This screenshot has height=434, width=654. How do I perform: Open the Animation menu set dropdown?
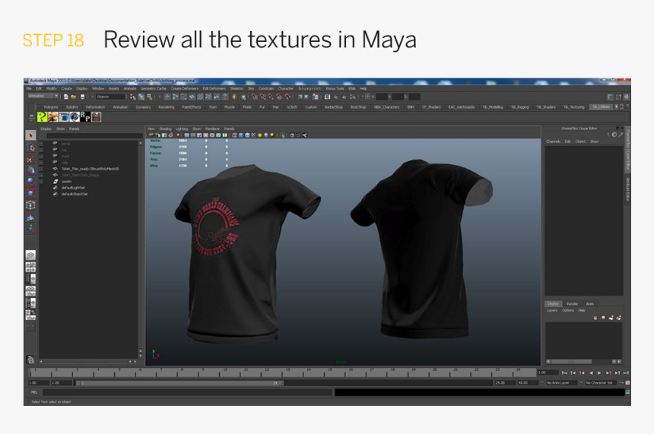(43, 97)
